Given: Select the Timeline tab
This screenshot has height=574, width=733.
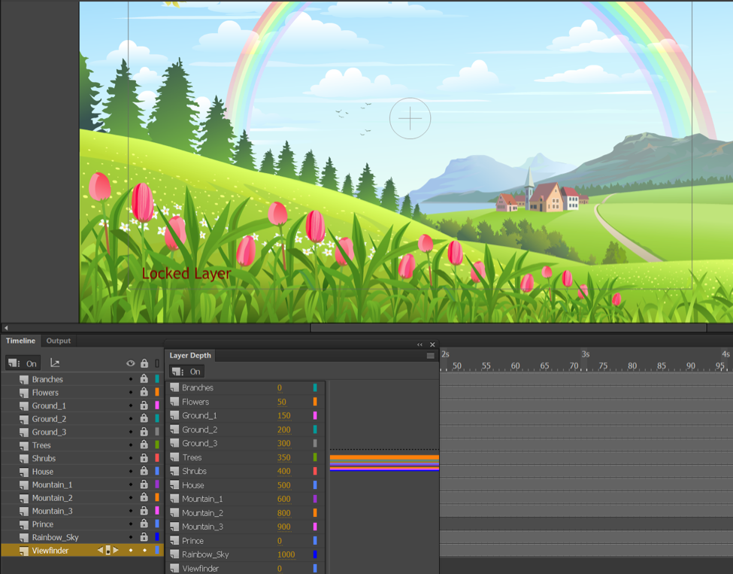Looking at the screenshot, I should 20,341.
